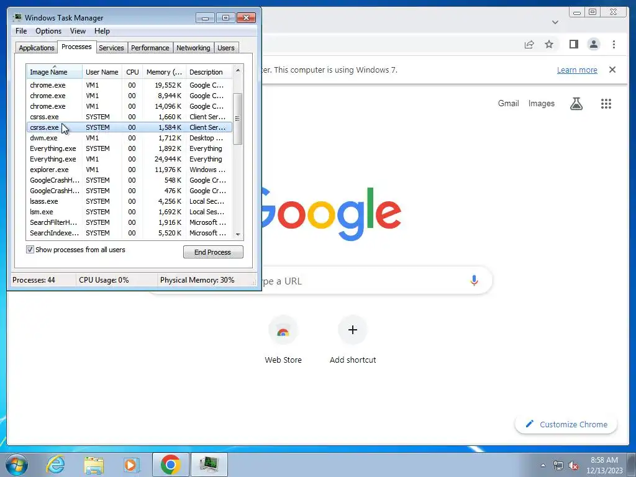636x477 pixels.
Task: Switch to the Applications tab
Action: pyautogui.click(x=37, y=48)
